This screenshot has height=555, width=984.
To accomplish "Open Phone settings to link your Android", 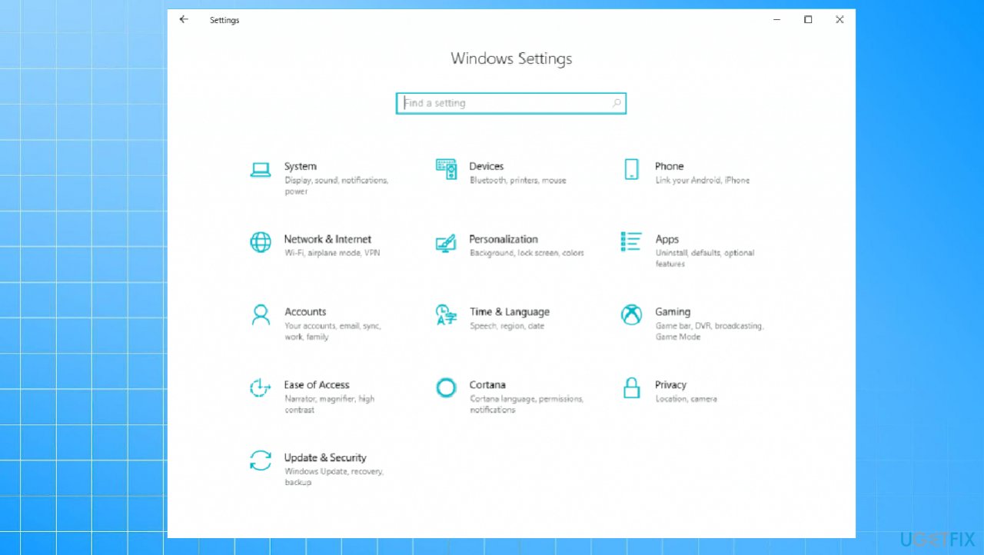I will coord(630,169).
